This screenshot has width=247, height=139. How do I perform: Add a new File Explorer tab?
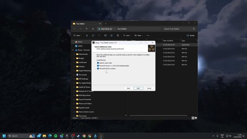(x=105, y=24)
